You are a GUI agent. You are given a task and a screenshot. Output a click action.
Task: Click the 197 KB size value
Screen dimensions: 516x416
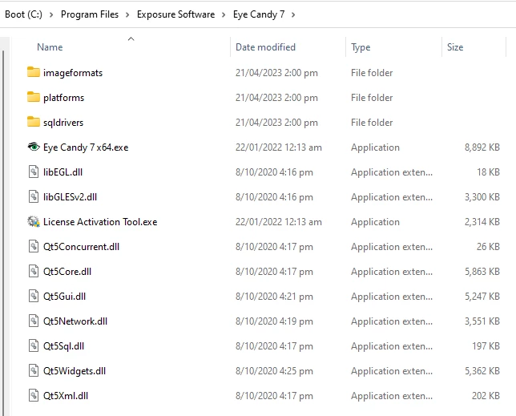tap(486, 346)
